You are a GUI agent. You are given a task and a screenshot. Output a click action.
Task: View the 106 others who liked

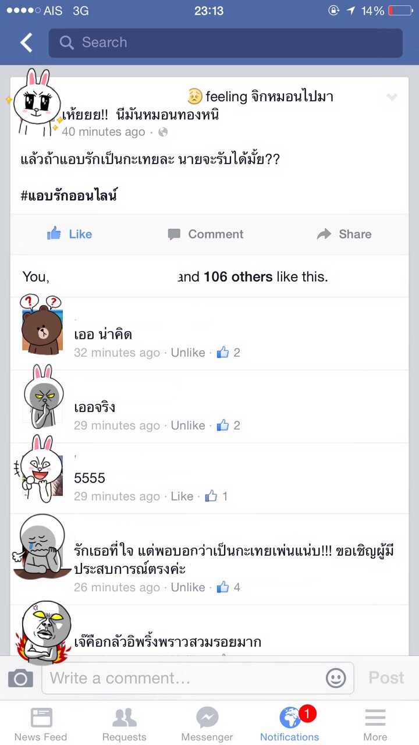pos(238,276)
